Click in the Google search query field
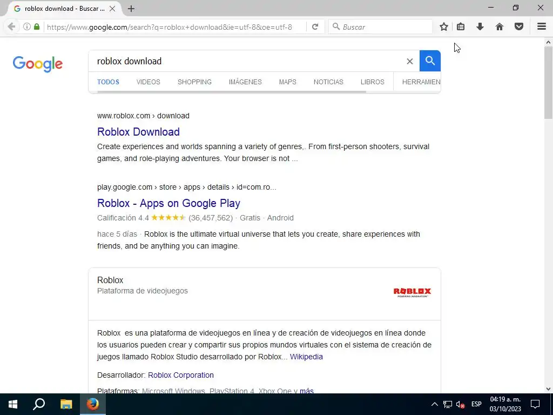 coord(247,61)
